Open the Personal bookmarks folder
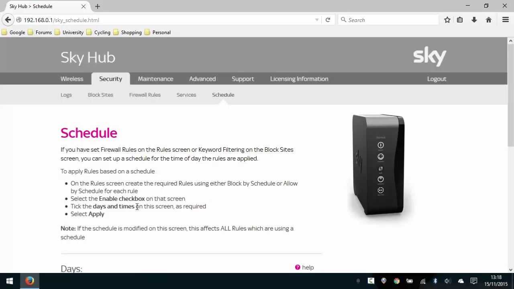The width and height of the screenshot is (514, 289). tap(158, 32)
